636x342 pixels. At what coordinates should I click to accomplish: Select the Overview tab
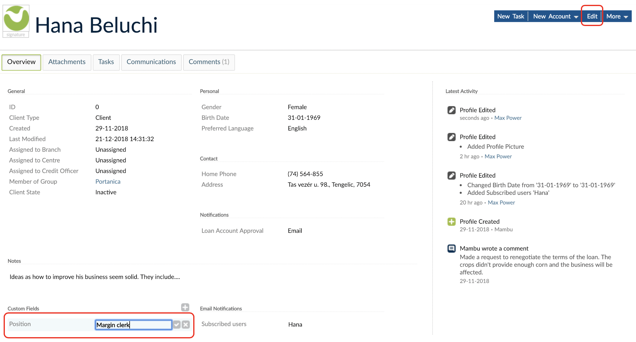click(21, 62)
